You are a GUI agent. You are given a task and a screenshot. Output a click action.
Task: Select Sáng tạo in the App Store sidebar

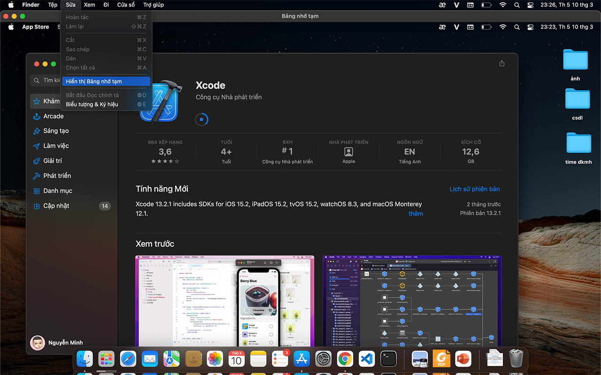pyautogui.click(x=56, y=131)
